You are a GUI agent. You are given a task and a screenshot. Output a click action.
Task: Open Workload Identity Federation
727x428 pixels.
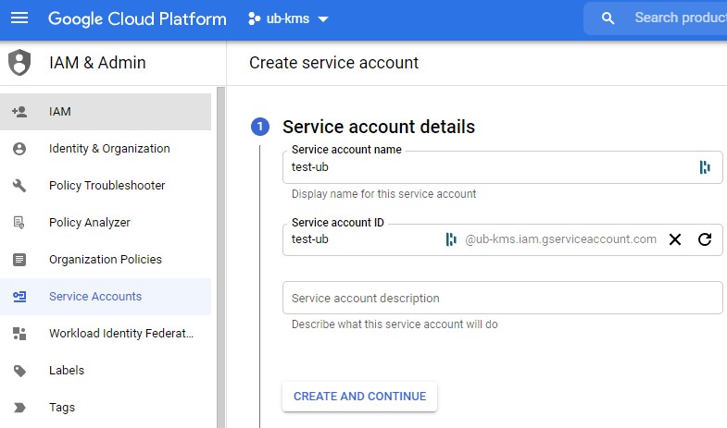click(106, 334)
